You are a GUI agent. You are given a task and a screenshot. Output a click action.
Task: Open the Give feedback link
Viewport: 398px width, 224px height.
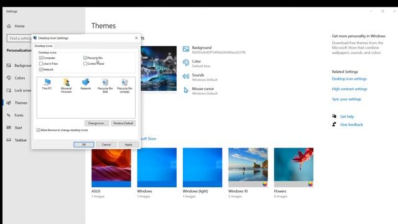tap(351, 124)
